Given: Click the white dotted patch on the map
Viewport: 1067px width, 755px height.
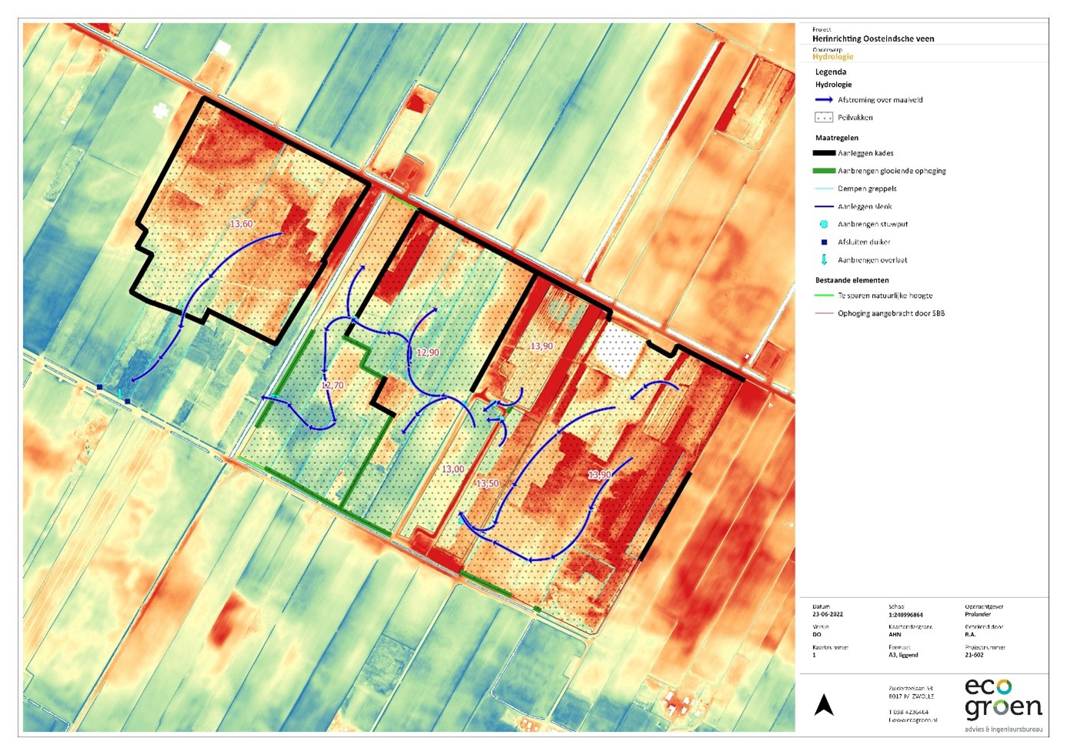Looking at the screenshot, I should click(617, 351).
